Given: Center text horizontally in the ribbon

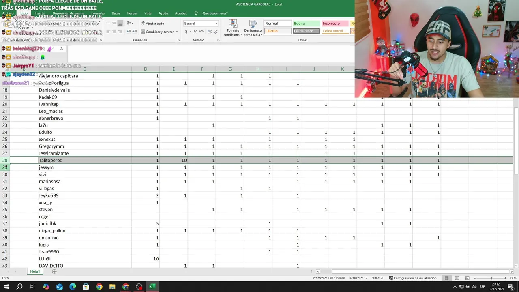Looking at the screenshot, I should (114, 32).
